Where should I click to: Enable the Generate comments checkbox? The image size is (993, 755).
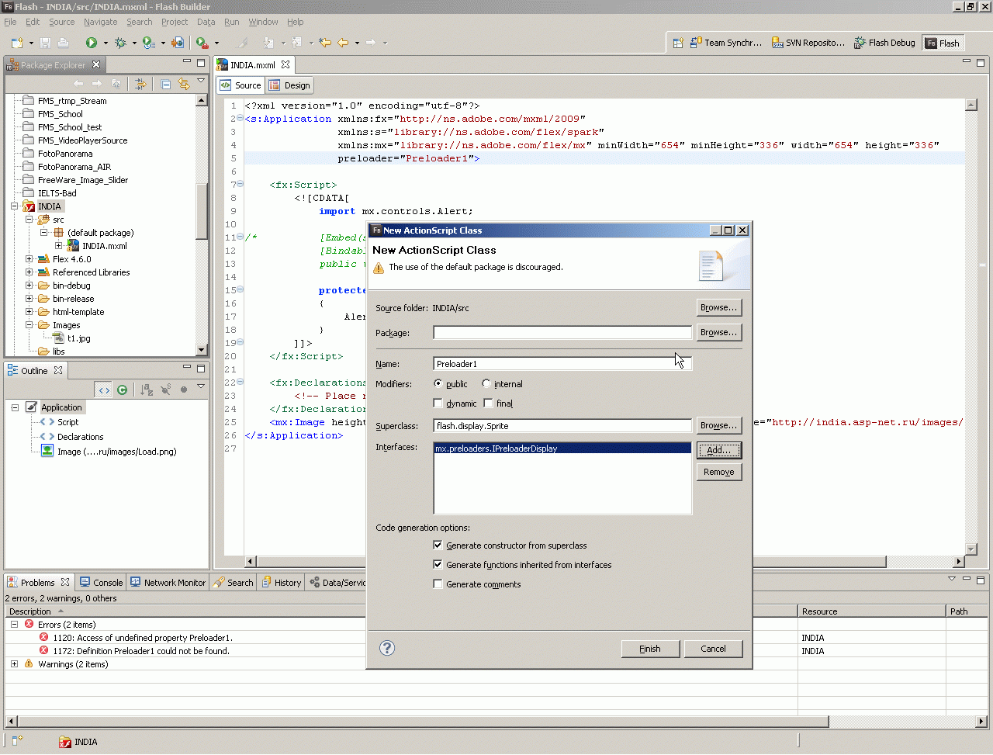point(438,584)
